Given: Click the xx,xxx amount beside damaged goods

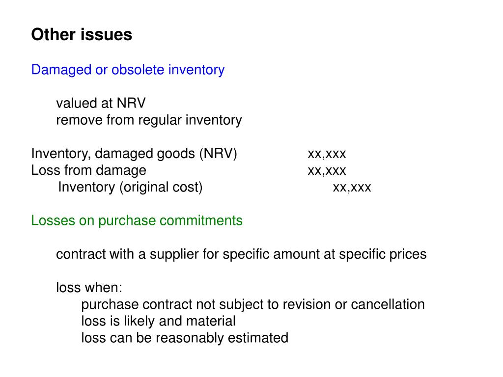Looking at the screenshot, I should coord(327,154).
